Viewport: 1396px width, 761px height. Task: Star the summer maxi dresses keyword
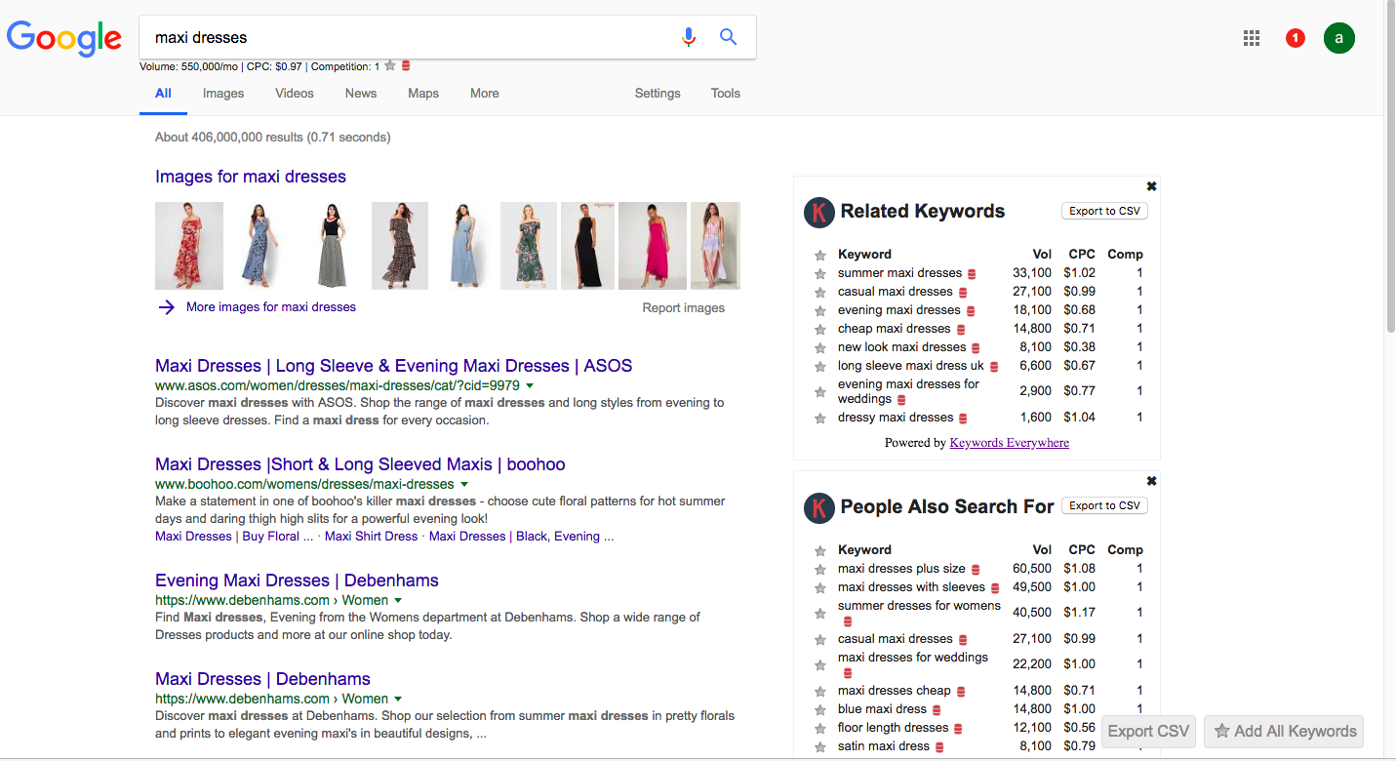pos(820,274)
